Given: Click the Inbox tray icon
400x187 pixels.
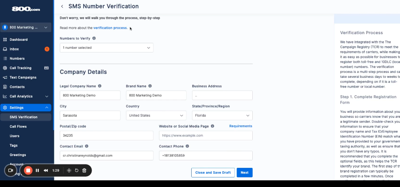Looking at the screenshot, I should click(5, 49).
